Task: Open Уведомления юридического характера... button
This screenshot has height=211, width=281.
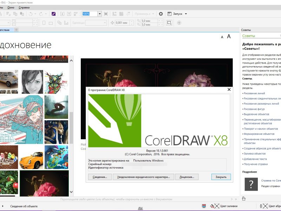Action: (x=144, y=177)
